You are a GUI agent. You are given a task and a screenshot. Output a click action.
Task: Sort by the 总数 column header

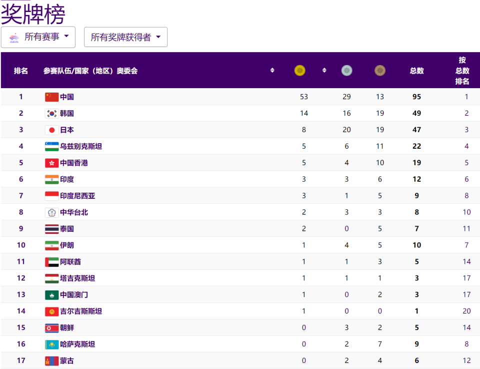point(416,71)
